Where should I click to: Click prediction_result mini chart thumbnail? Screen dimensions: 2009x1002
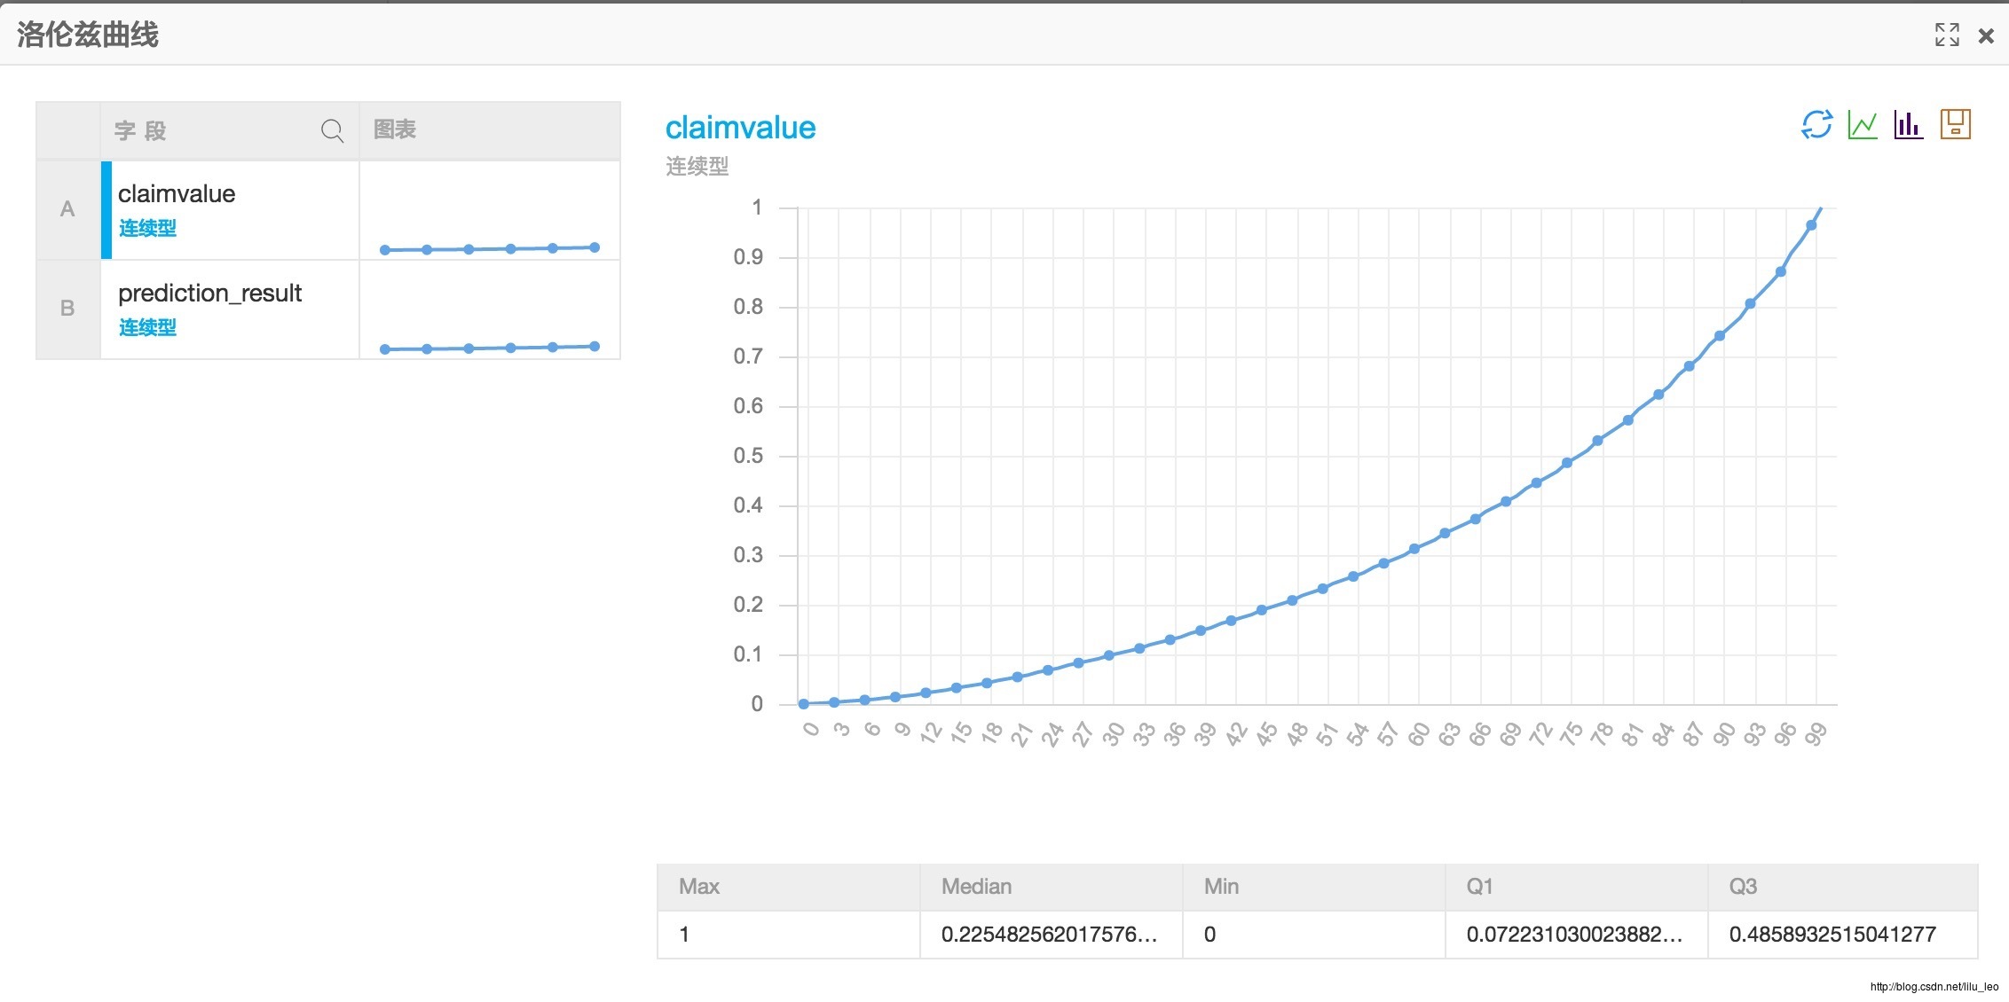[490, 309]
